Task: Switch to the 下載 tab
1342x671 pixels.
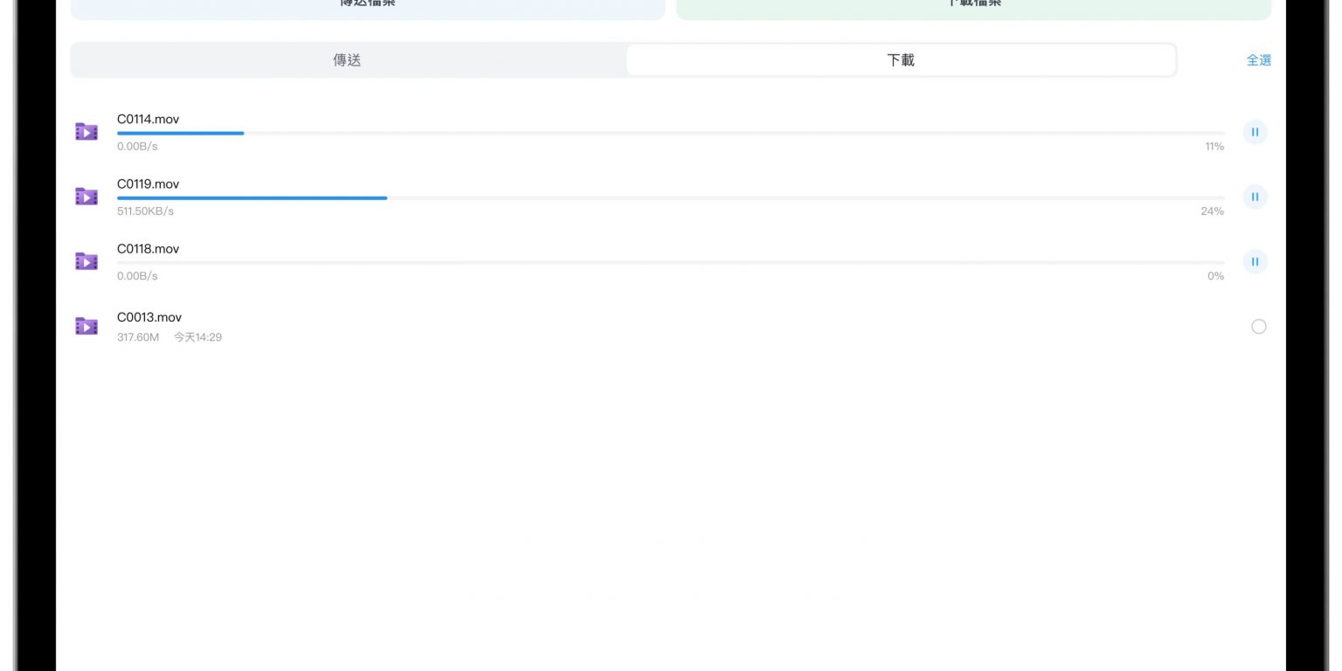Action: [900, 60]
